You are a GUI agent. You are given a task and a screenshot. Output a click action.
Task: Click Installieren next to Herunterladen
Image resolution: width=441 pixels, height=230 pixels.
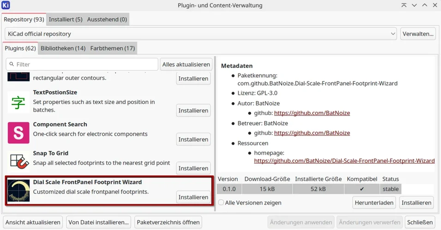coord(416,202)
